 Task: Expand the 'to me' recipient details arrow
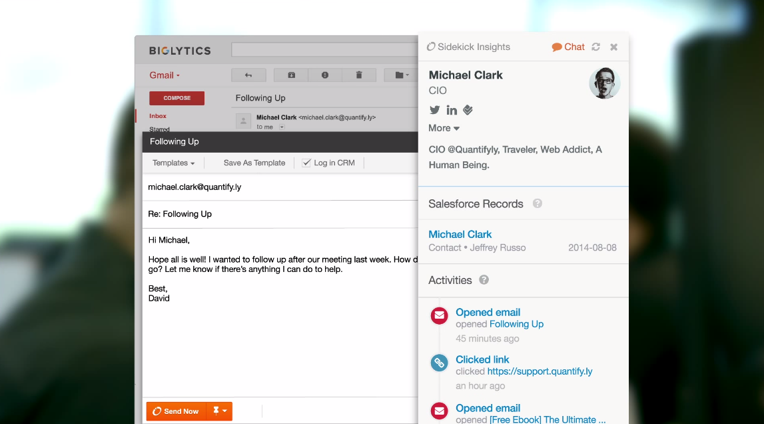(282, 127)
